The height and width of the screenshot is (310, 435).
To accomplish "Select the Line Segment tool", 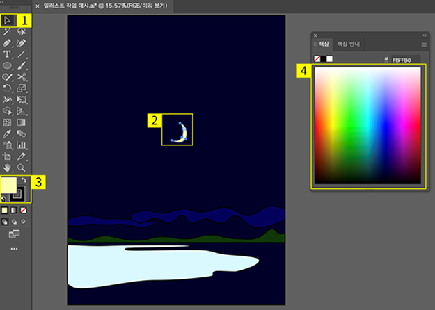I will 22,54.
